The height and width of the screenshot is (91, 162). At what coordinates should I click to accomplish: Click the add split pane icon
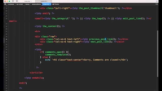(157, 4)
